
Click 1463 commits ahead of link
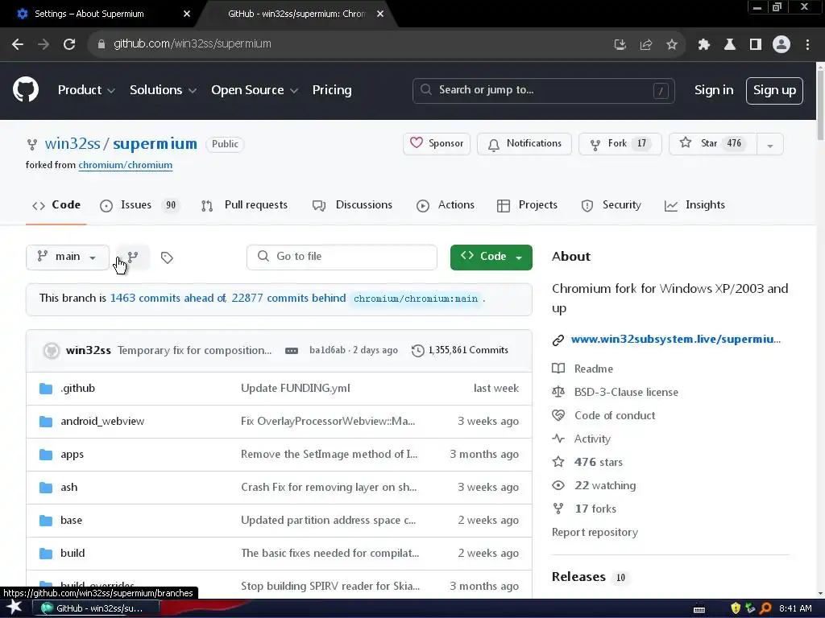tap(168, 298)
